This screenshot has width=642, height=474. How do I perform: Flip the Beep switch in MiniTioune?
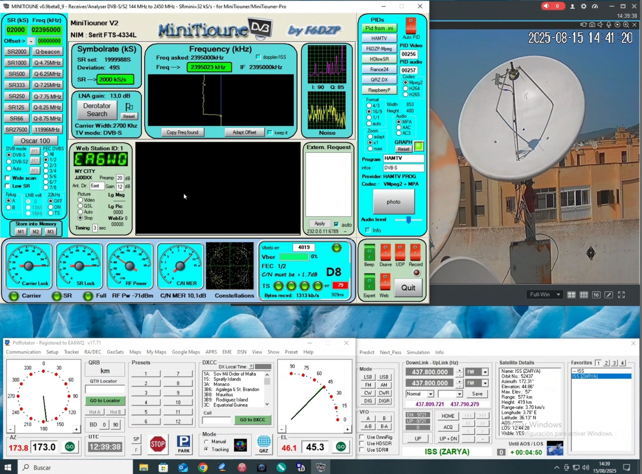[x=369, y=252]
